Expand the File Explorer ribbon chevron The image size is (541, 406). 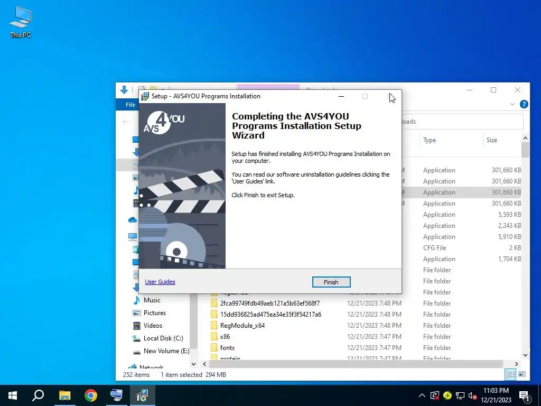point(512,104)
